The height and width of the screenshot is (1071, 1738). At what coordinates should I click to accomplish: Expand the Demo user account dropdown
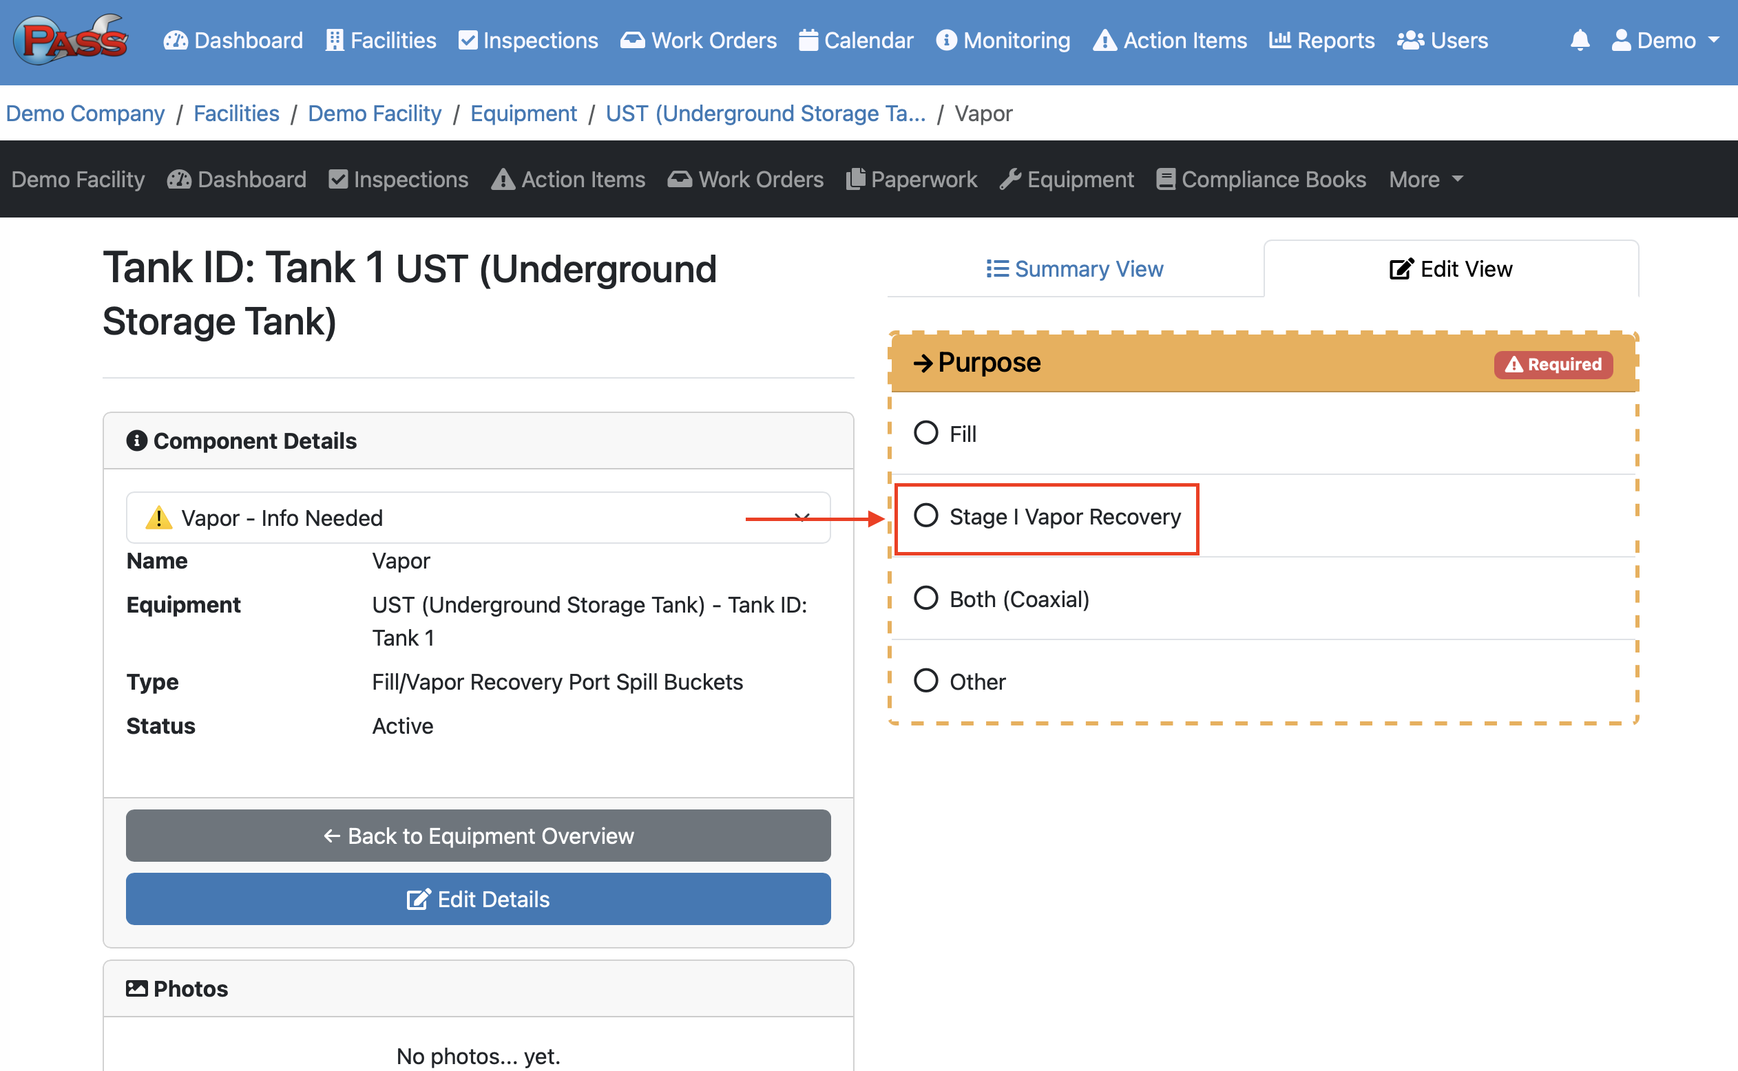(1665, 41)
